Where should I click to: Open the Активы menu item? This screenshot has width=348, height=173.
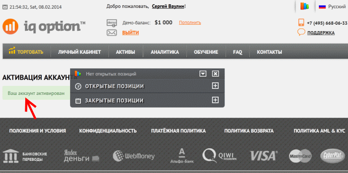(x=125, y=52)
